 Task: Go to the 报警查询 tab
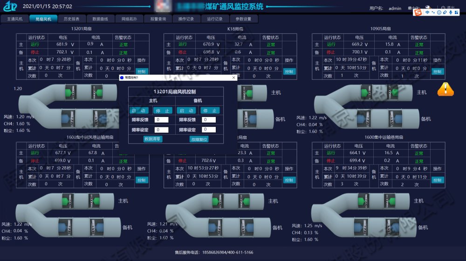point(158,19)
